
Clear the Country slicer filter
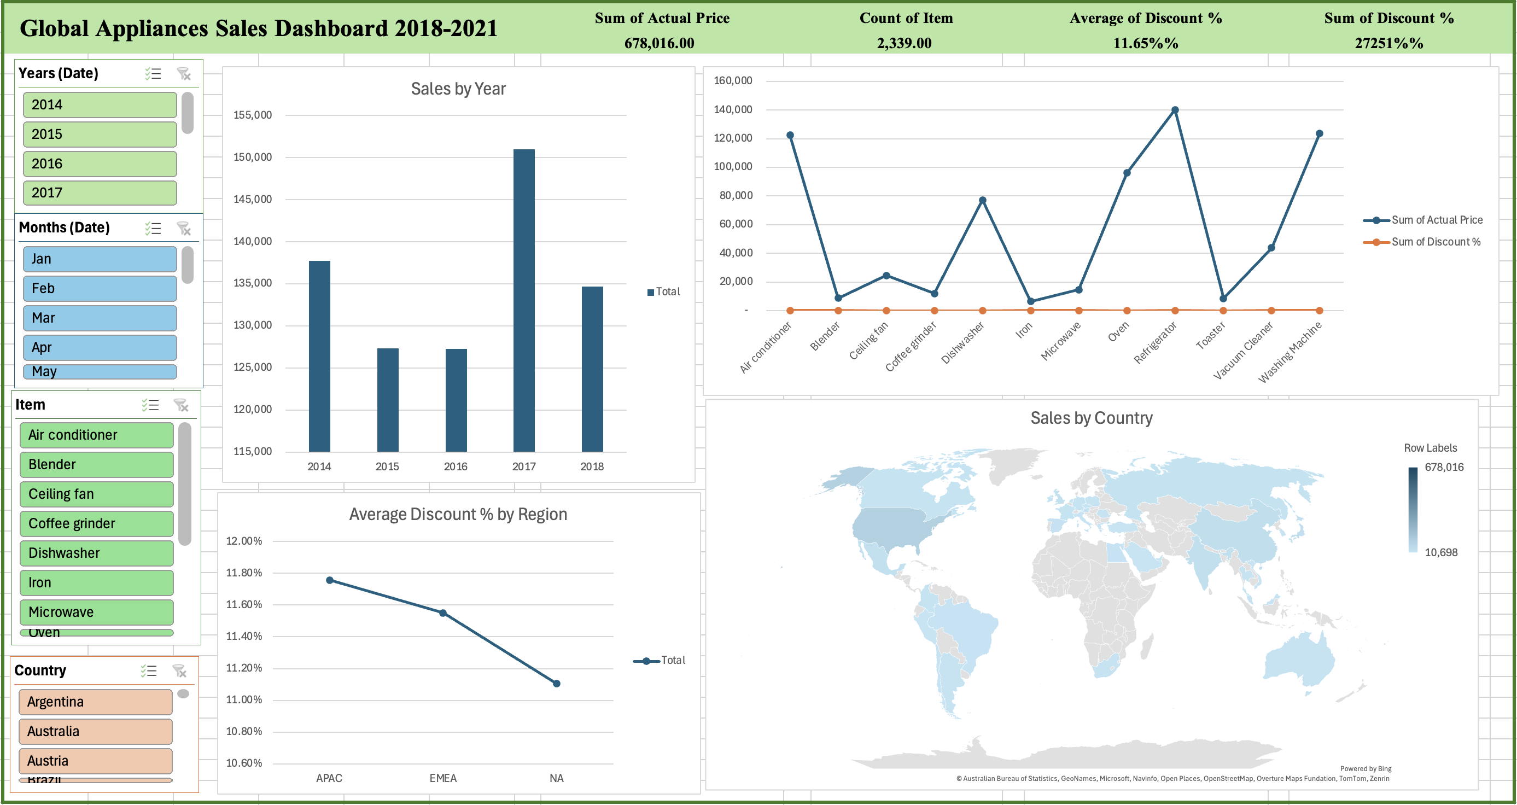pyautogui.click(x=179, y=670)
